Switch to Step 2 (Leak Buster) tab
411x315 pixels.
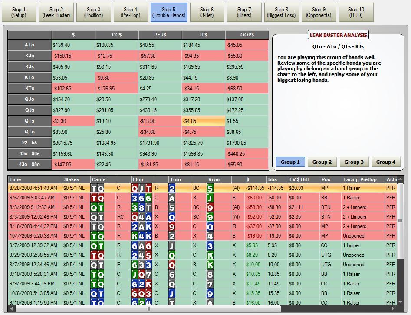(x=56, y=12)
